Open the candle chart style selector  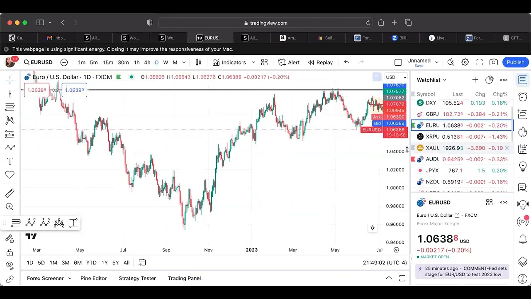click(x=198, y=62)
